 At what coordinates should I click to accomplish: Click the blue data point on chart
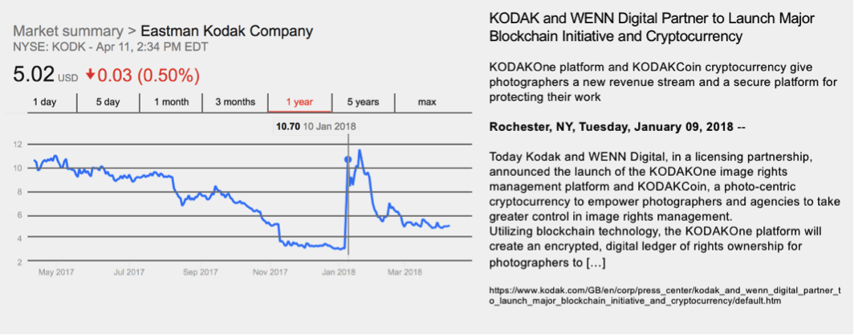pyautogui.click(x=348, y=159)
